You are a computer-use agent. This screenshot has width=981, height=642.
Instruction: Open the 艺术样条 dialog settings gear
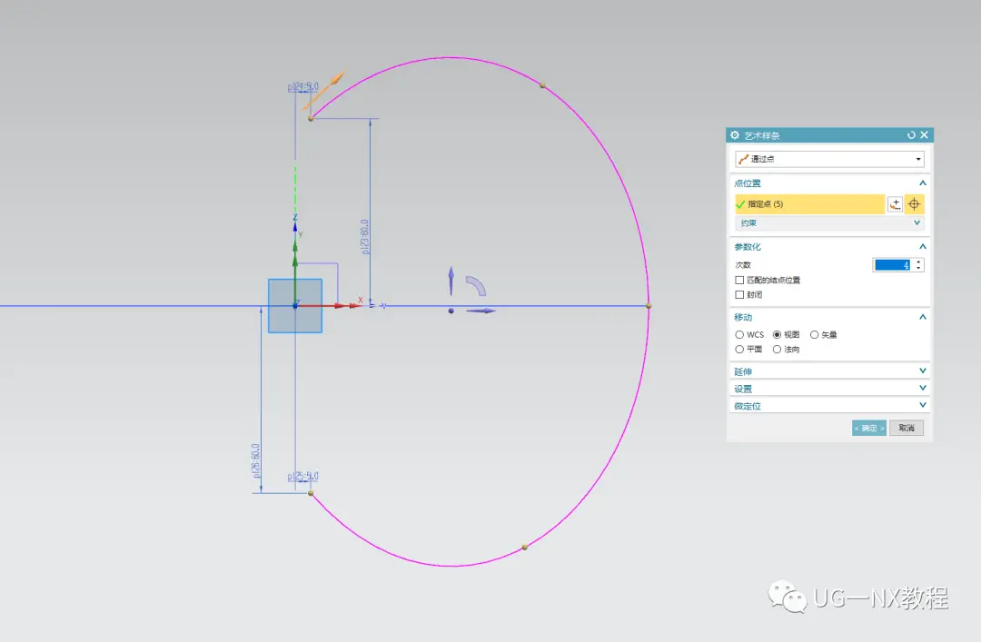pos(735,135)
